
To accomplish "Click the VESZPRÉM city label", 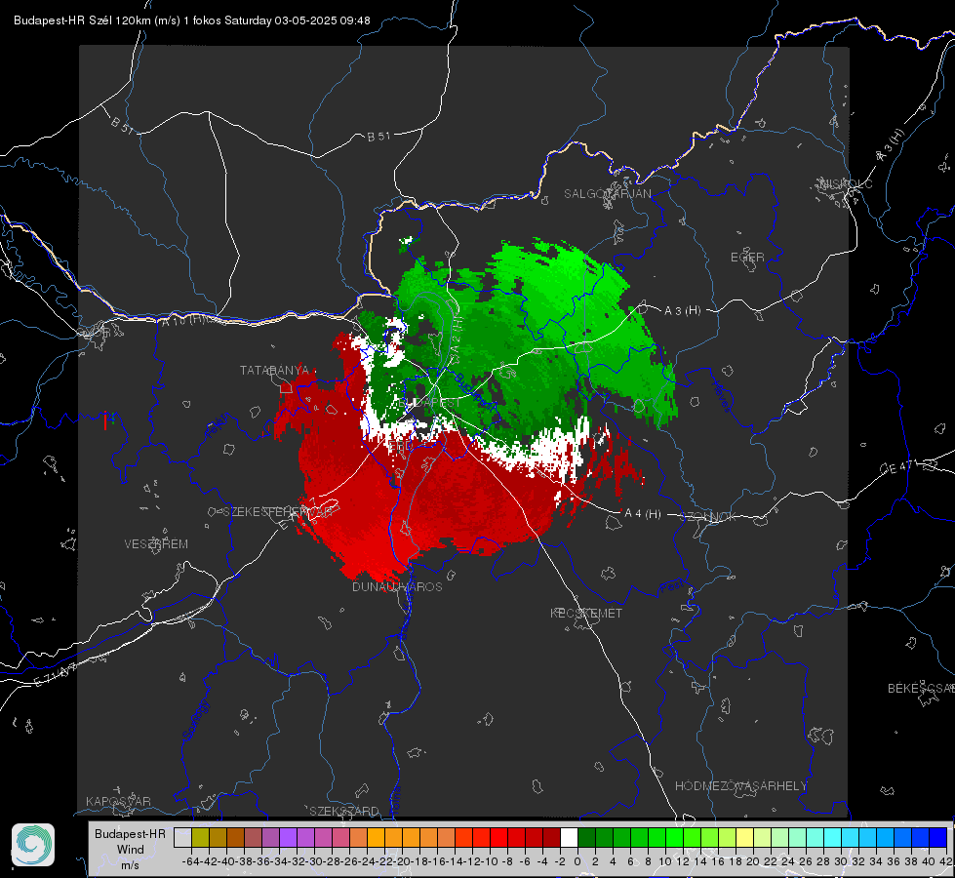I will 156,543.
